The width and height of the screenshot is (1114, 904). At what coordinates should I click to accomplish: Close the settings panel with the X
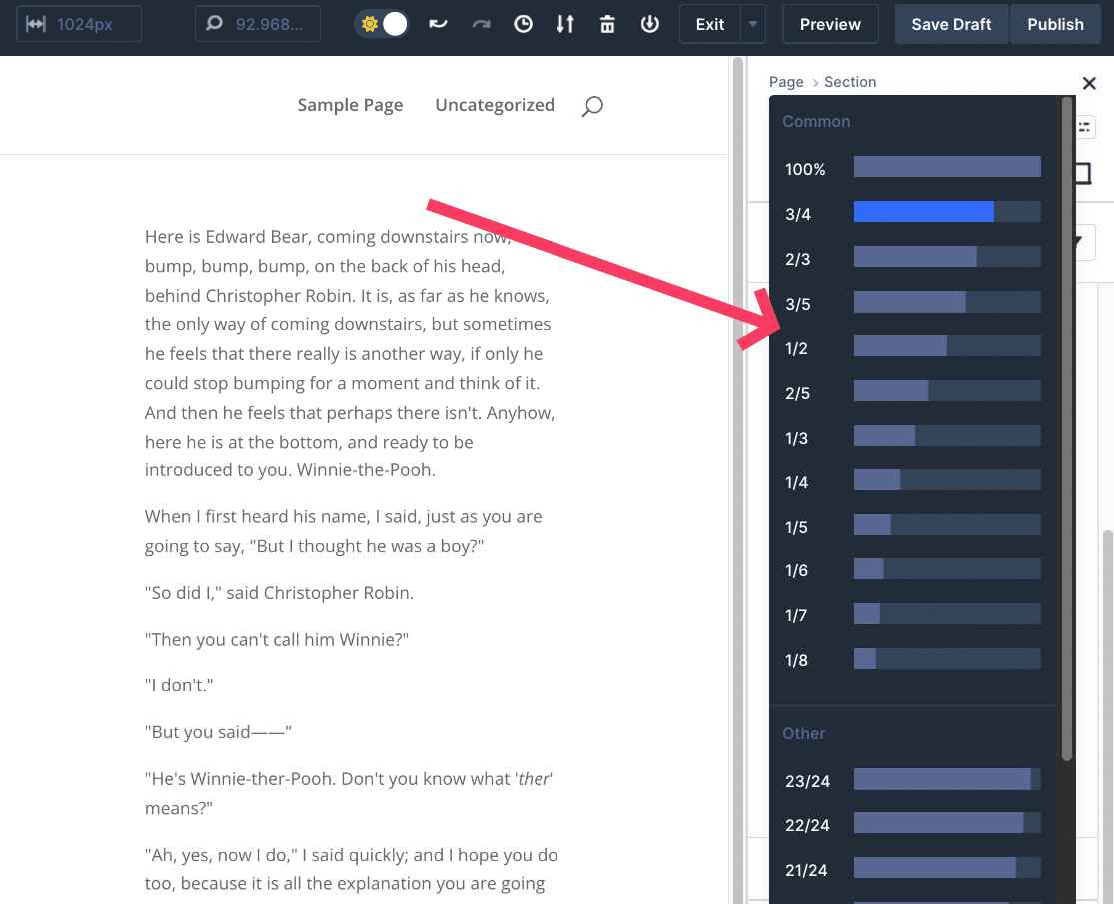(x=1088, y=83)
